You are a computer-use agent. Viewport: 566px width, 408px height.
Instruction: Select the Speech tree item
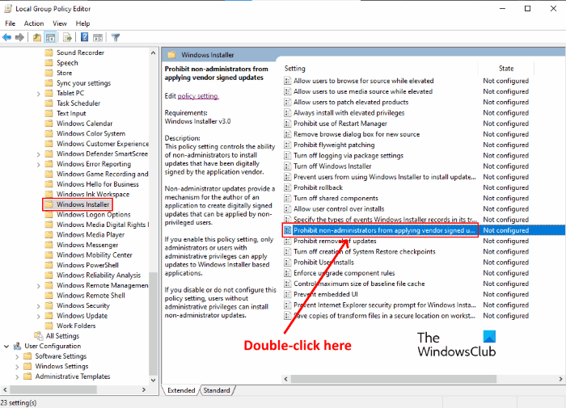coord(67,63)
